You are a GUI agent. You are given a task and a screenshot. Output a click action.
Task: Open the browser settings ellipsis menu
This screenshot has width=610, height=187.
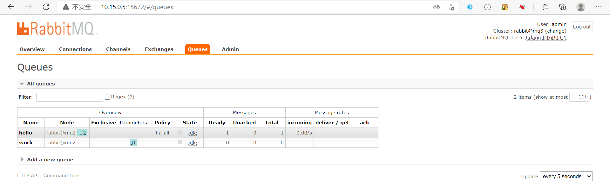(x=599, y=7)
